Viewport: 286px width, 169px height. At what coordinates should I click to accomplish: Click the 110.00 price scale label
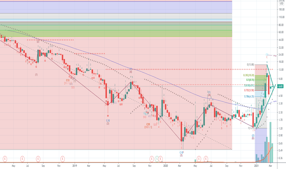(281, 17)
